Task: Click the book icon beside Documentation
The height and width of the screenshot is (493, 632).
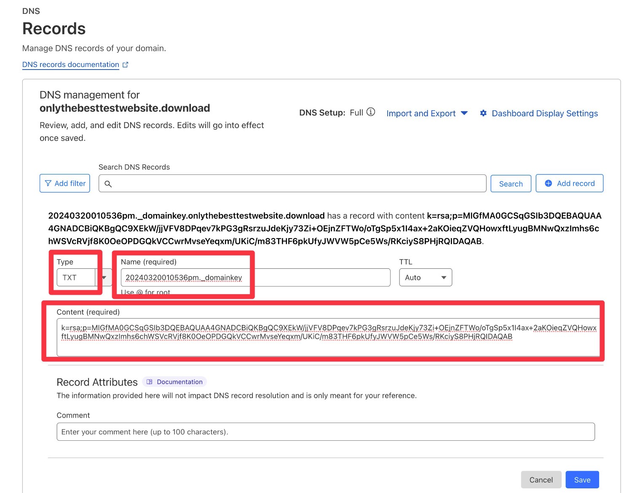Action: [x=150, y=382]
